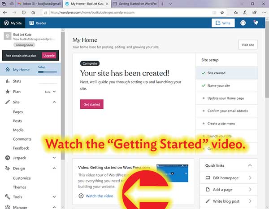This screenshot has height=209, width=269.
Task: Expand the Plan Free chevron
Action: coord(54,92)
